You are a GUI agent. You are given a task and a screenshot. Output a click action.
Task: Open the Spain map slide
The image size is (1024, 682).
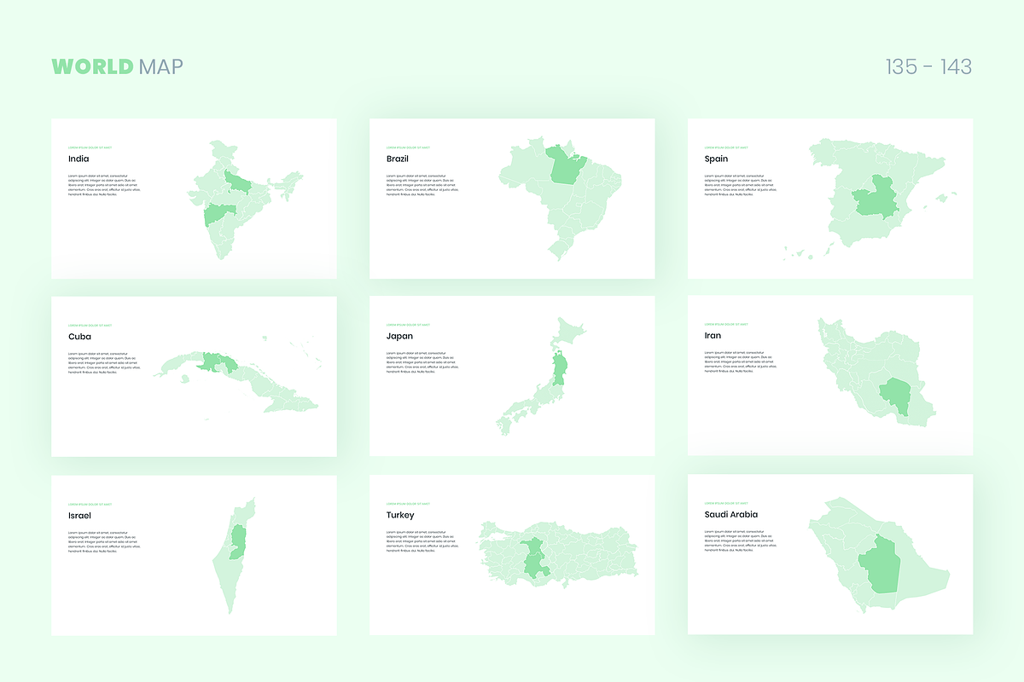[830, 199]
